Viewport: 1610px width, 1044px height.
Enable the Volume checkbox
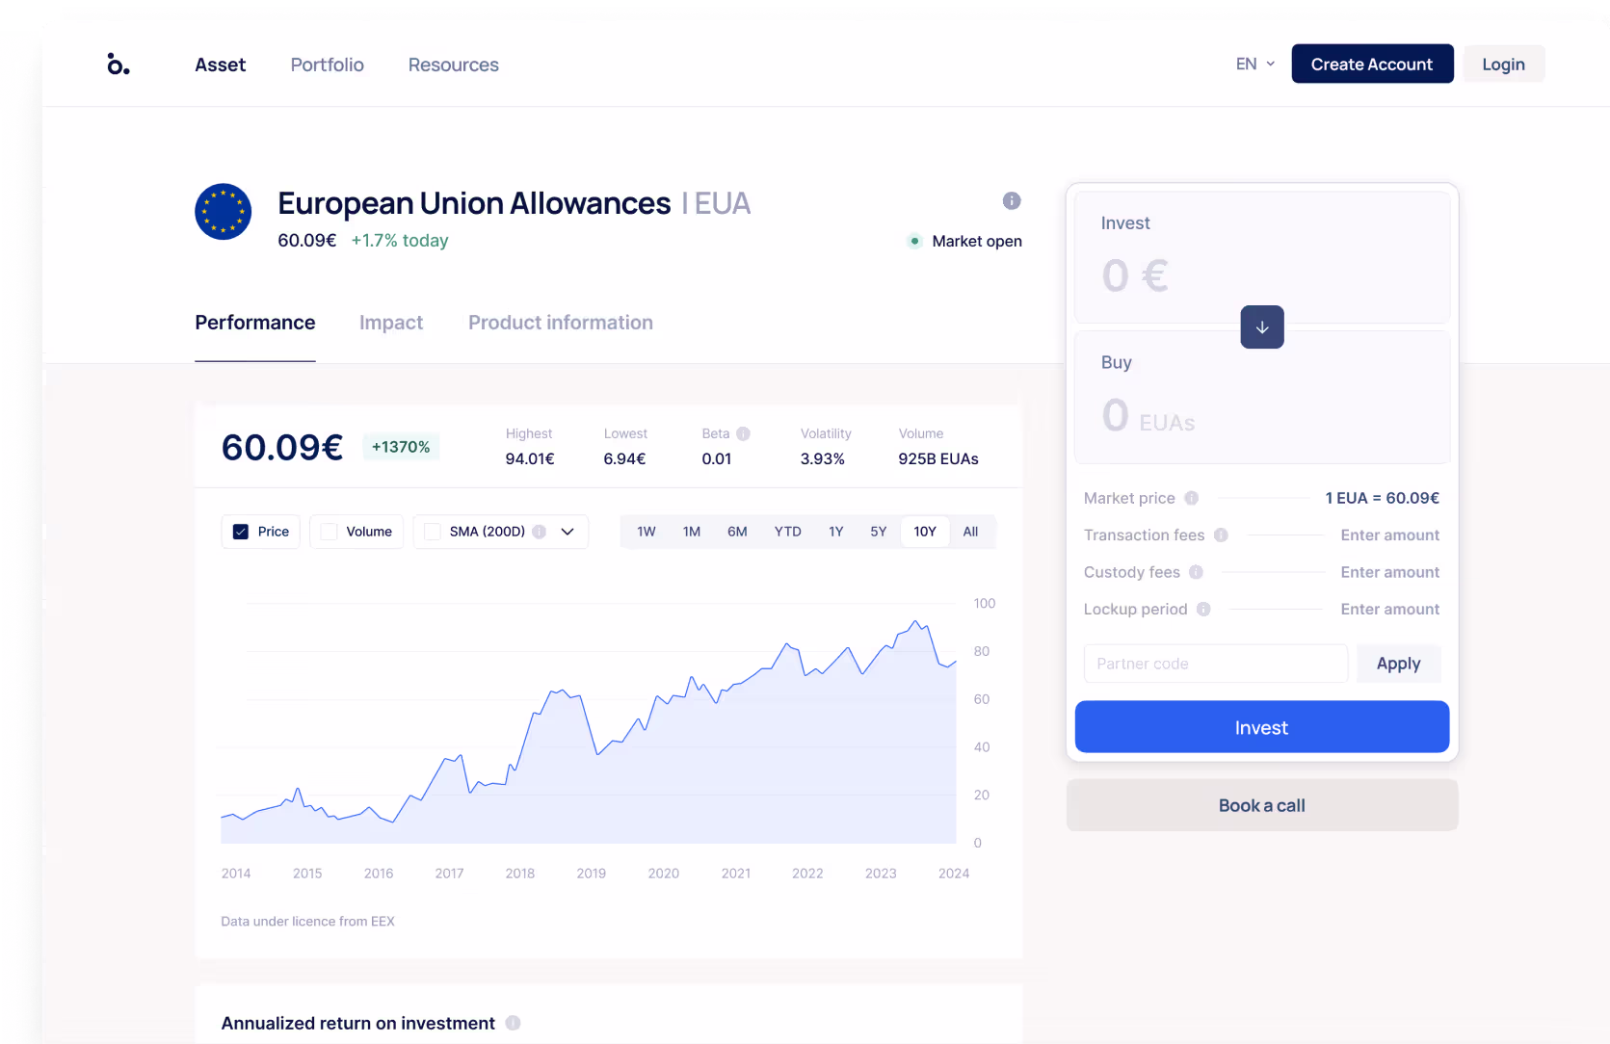(329, 532)
